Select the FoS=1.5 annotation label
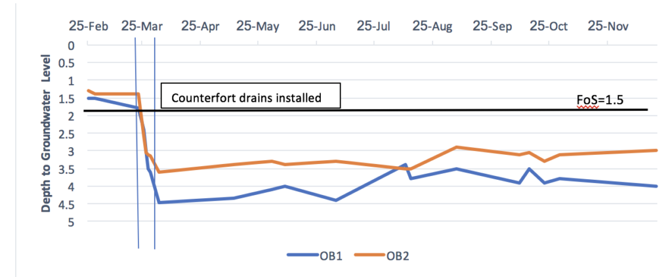Viewport: 672px width, 277px height. (x=599, y=100)
